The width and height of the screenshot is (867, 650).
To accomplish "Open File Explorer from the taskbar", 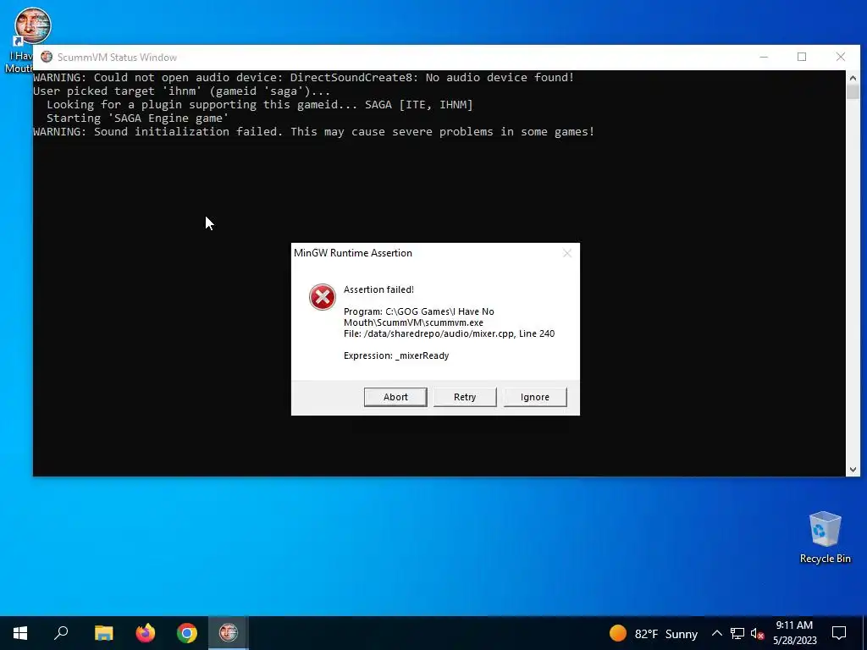I will pos(103,633).
